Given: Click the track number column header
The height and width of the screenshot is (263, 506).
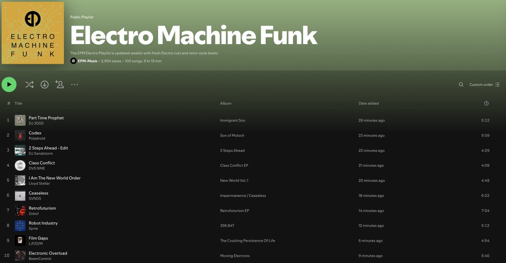Looking at the screenshot, I should coord(8,104).
